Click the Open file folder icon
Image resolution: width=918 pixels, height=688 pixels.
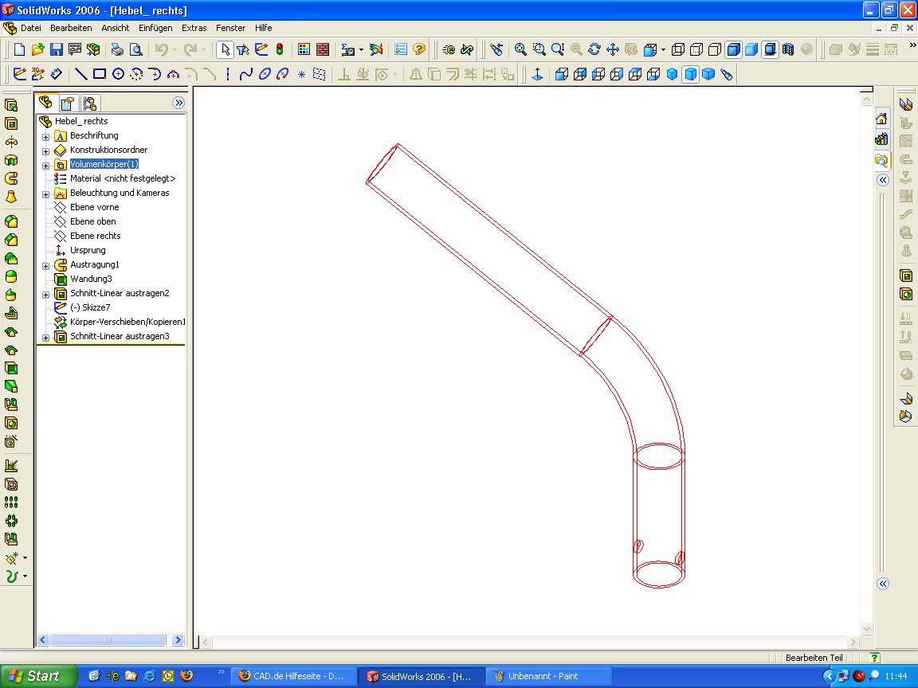[37, 49]
